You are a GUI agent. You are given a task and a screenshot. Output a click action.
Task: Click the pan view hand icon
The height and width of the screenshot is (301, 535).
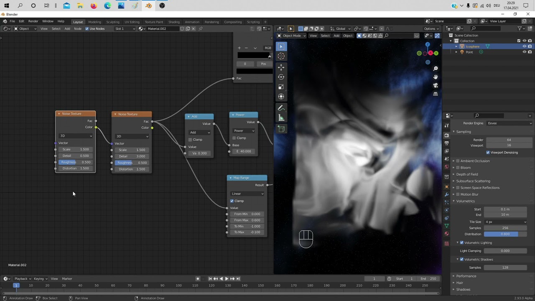coord(436,77)
